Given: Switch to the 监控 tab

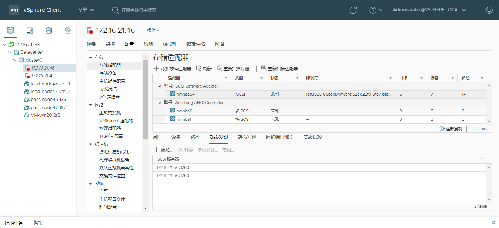Looking at the screenshot, I should click(110, 44).
